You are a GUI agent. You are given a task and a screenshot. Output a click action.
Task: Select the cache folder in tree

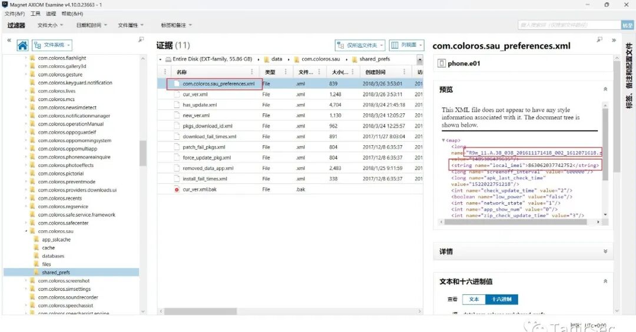[48, 248]
